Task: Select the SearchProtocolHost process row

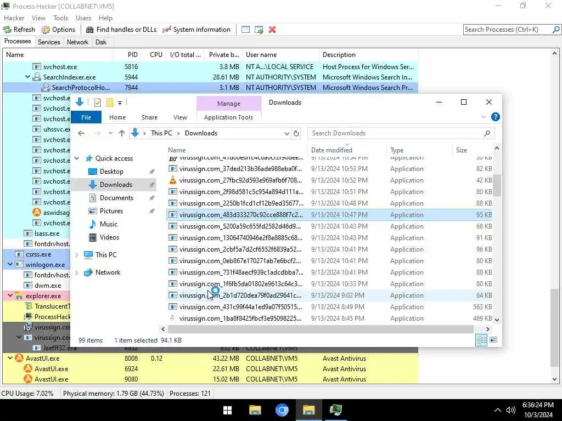Action: [210, 87]
